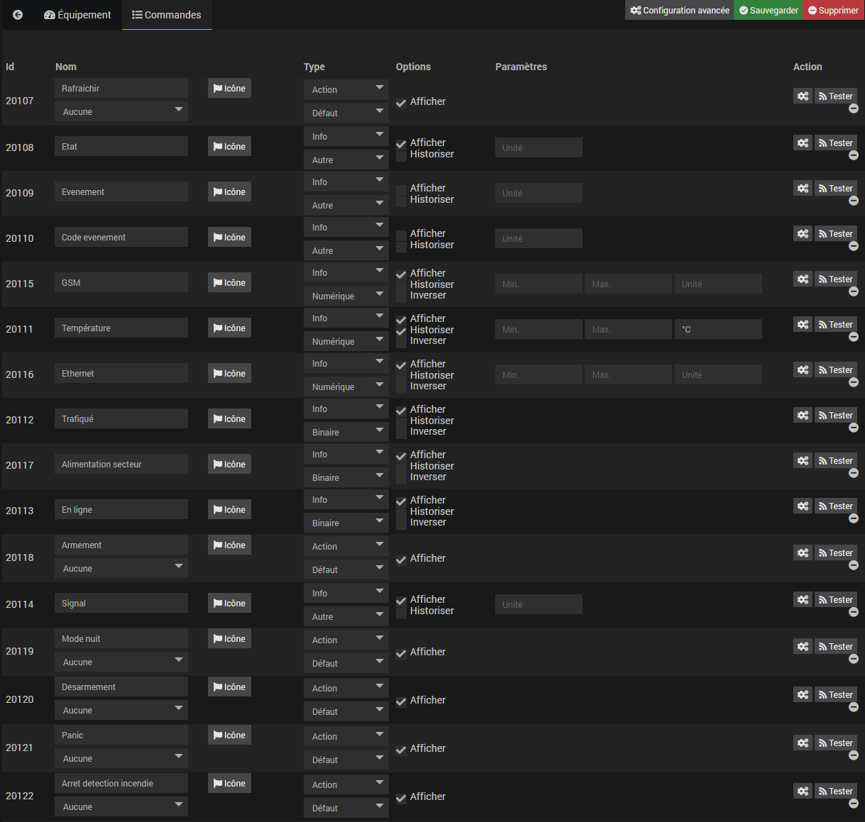Image resolution: width=865 pixels, height=822 pixels.
Task: Focus °C unit field for Température
Action: (x=718, y=329)
